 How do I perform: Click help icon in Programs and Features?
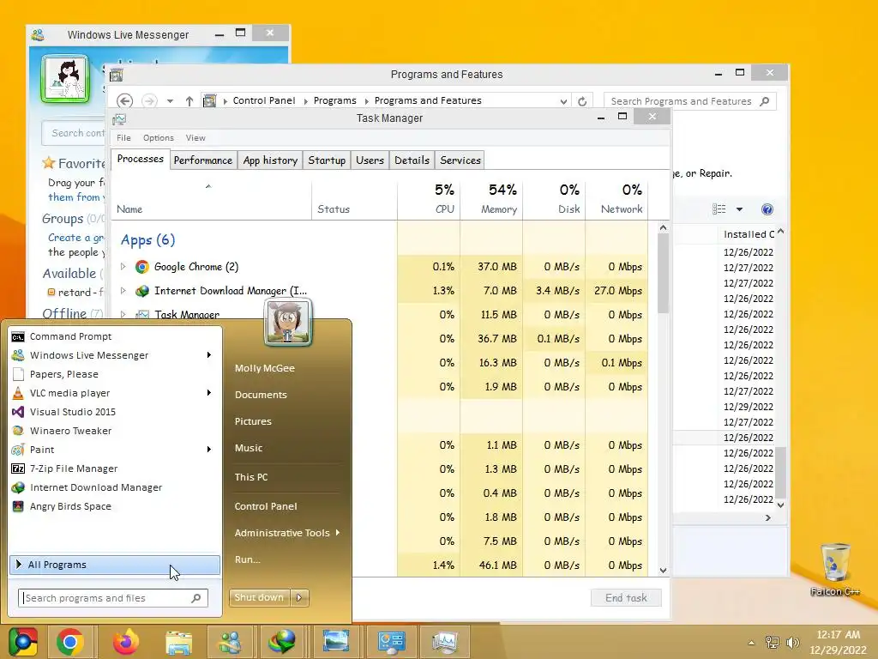coord(767,209)
